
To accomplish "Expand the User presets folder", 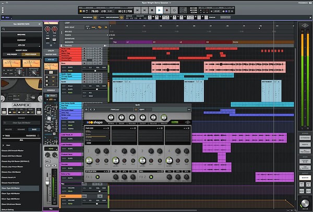I will point(3,145).
